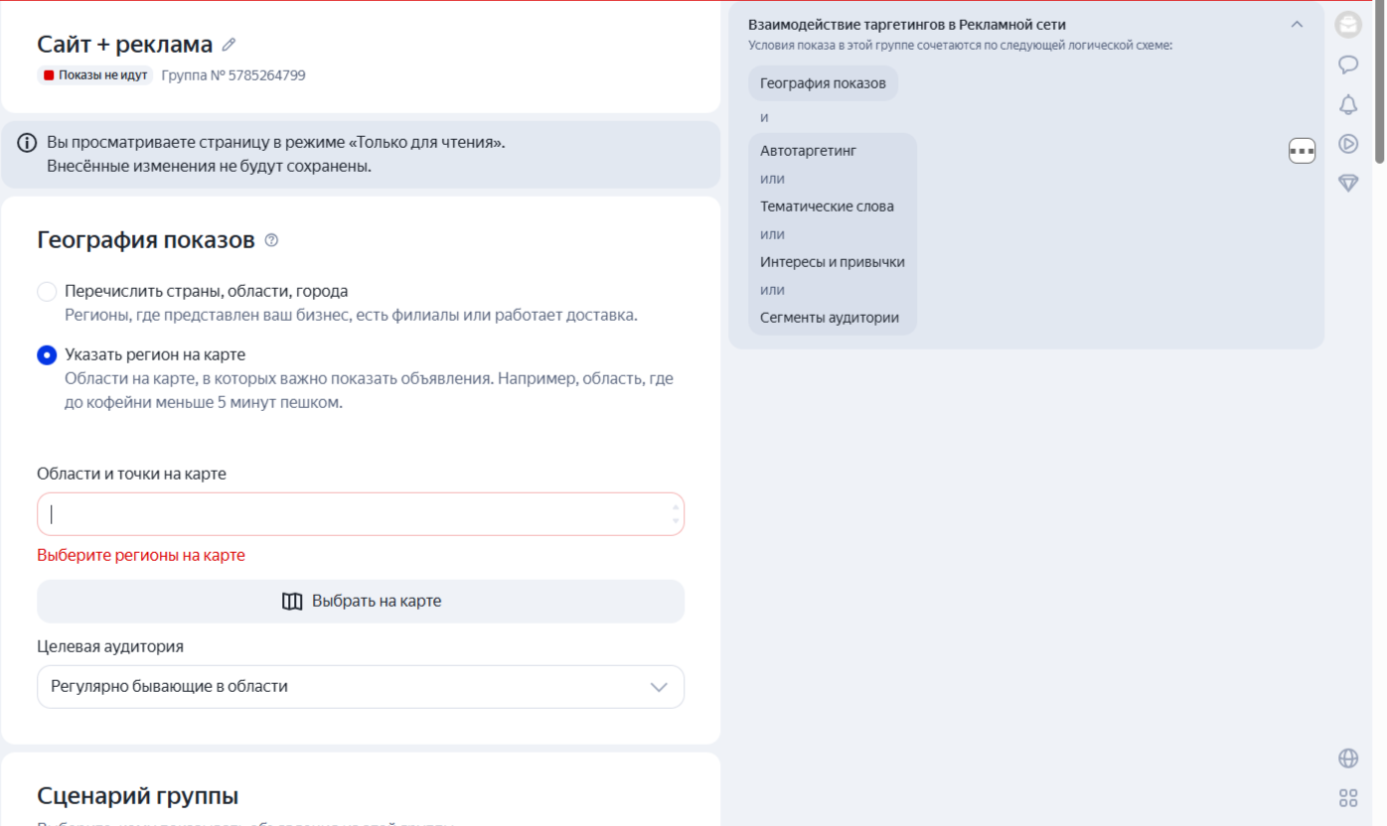Click the red «Показы не идут» status badge

click(x=95, y=75)
